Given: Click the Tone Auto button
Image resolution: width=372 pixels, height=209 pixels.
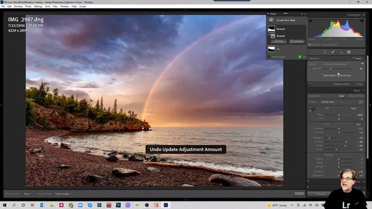Looking at the screenshot, I should tap(358, 124).
